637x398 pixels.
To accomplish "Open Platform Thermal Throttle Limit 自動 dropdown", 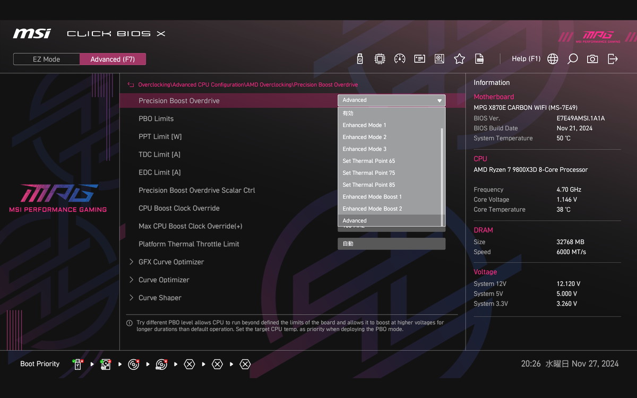I will tap(391, 244).
